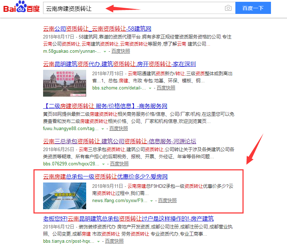Click URL bbs.tianya.cn/post-hqx...

pyautogui.click(x=69, y=241)
